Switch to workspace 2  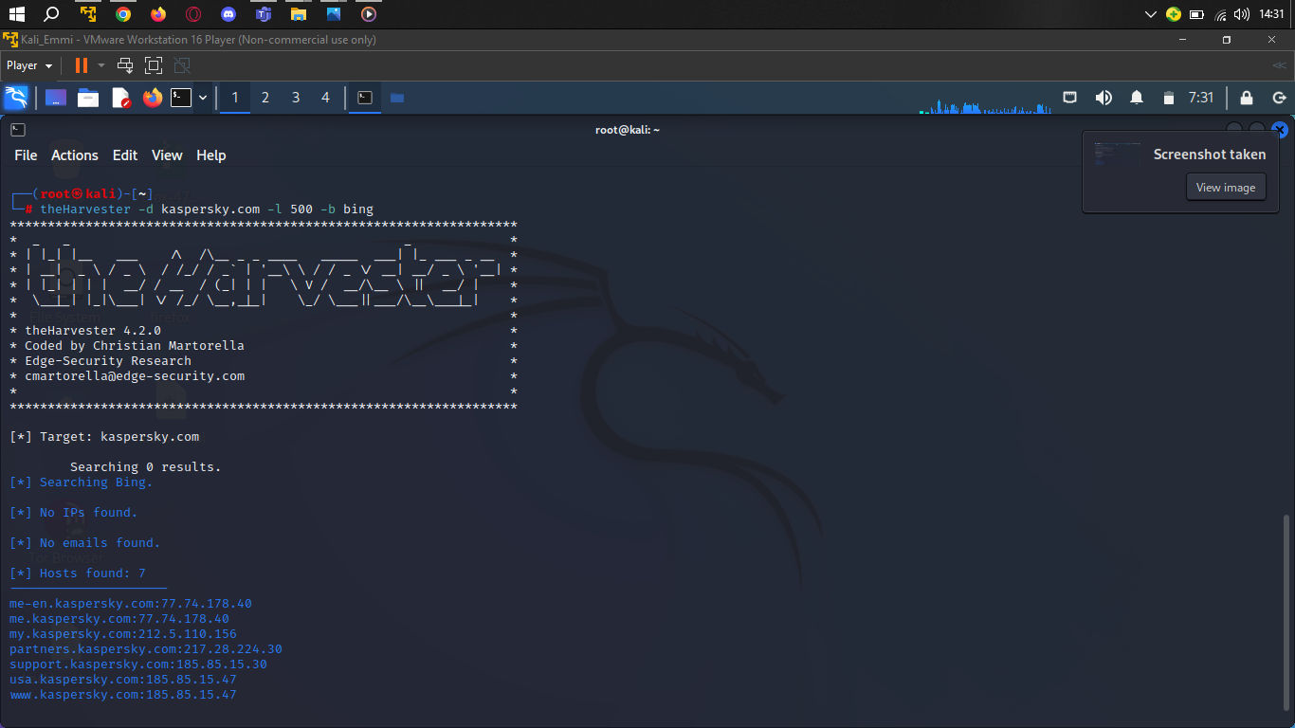pos(265,98)
